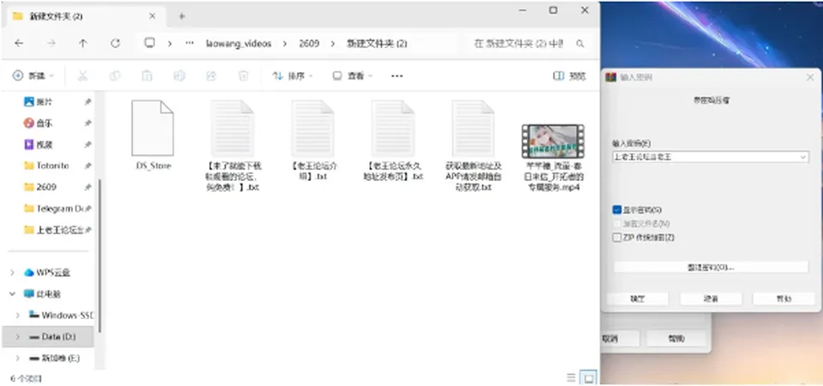
Task: Close the 新建文件夹 (2) tab
Action: pos(152,16)
